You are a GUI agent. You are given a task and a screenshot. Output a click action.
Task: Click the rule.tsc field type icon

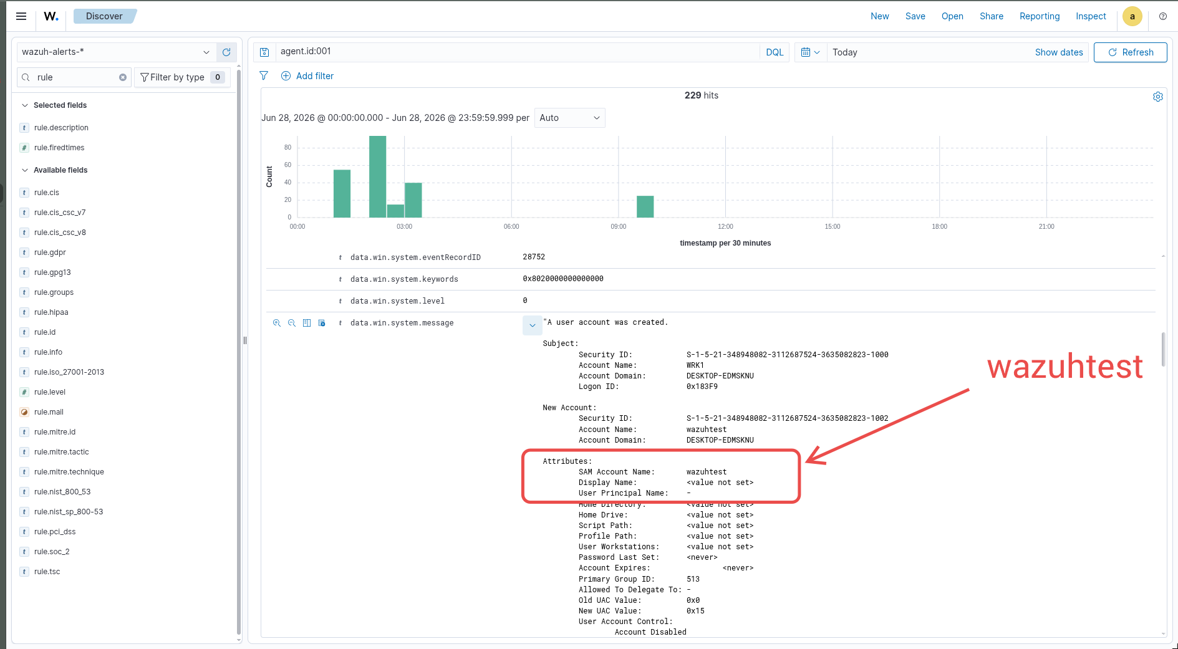coord(24,572)
